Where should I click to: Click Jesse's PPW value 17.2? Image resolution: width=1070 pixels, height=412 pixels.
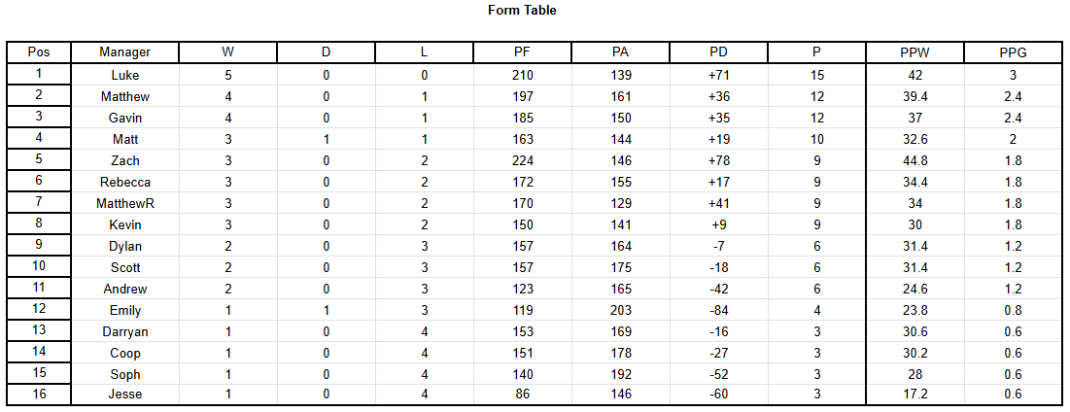(915, 394)
